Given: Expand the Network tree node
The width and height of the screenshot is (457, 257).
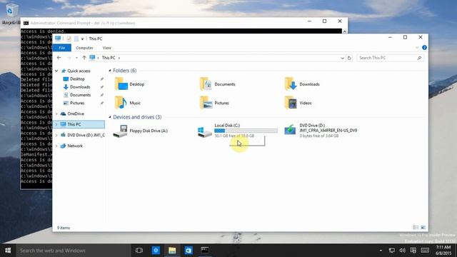Looking at the screenshot, I should pos(56,146).
